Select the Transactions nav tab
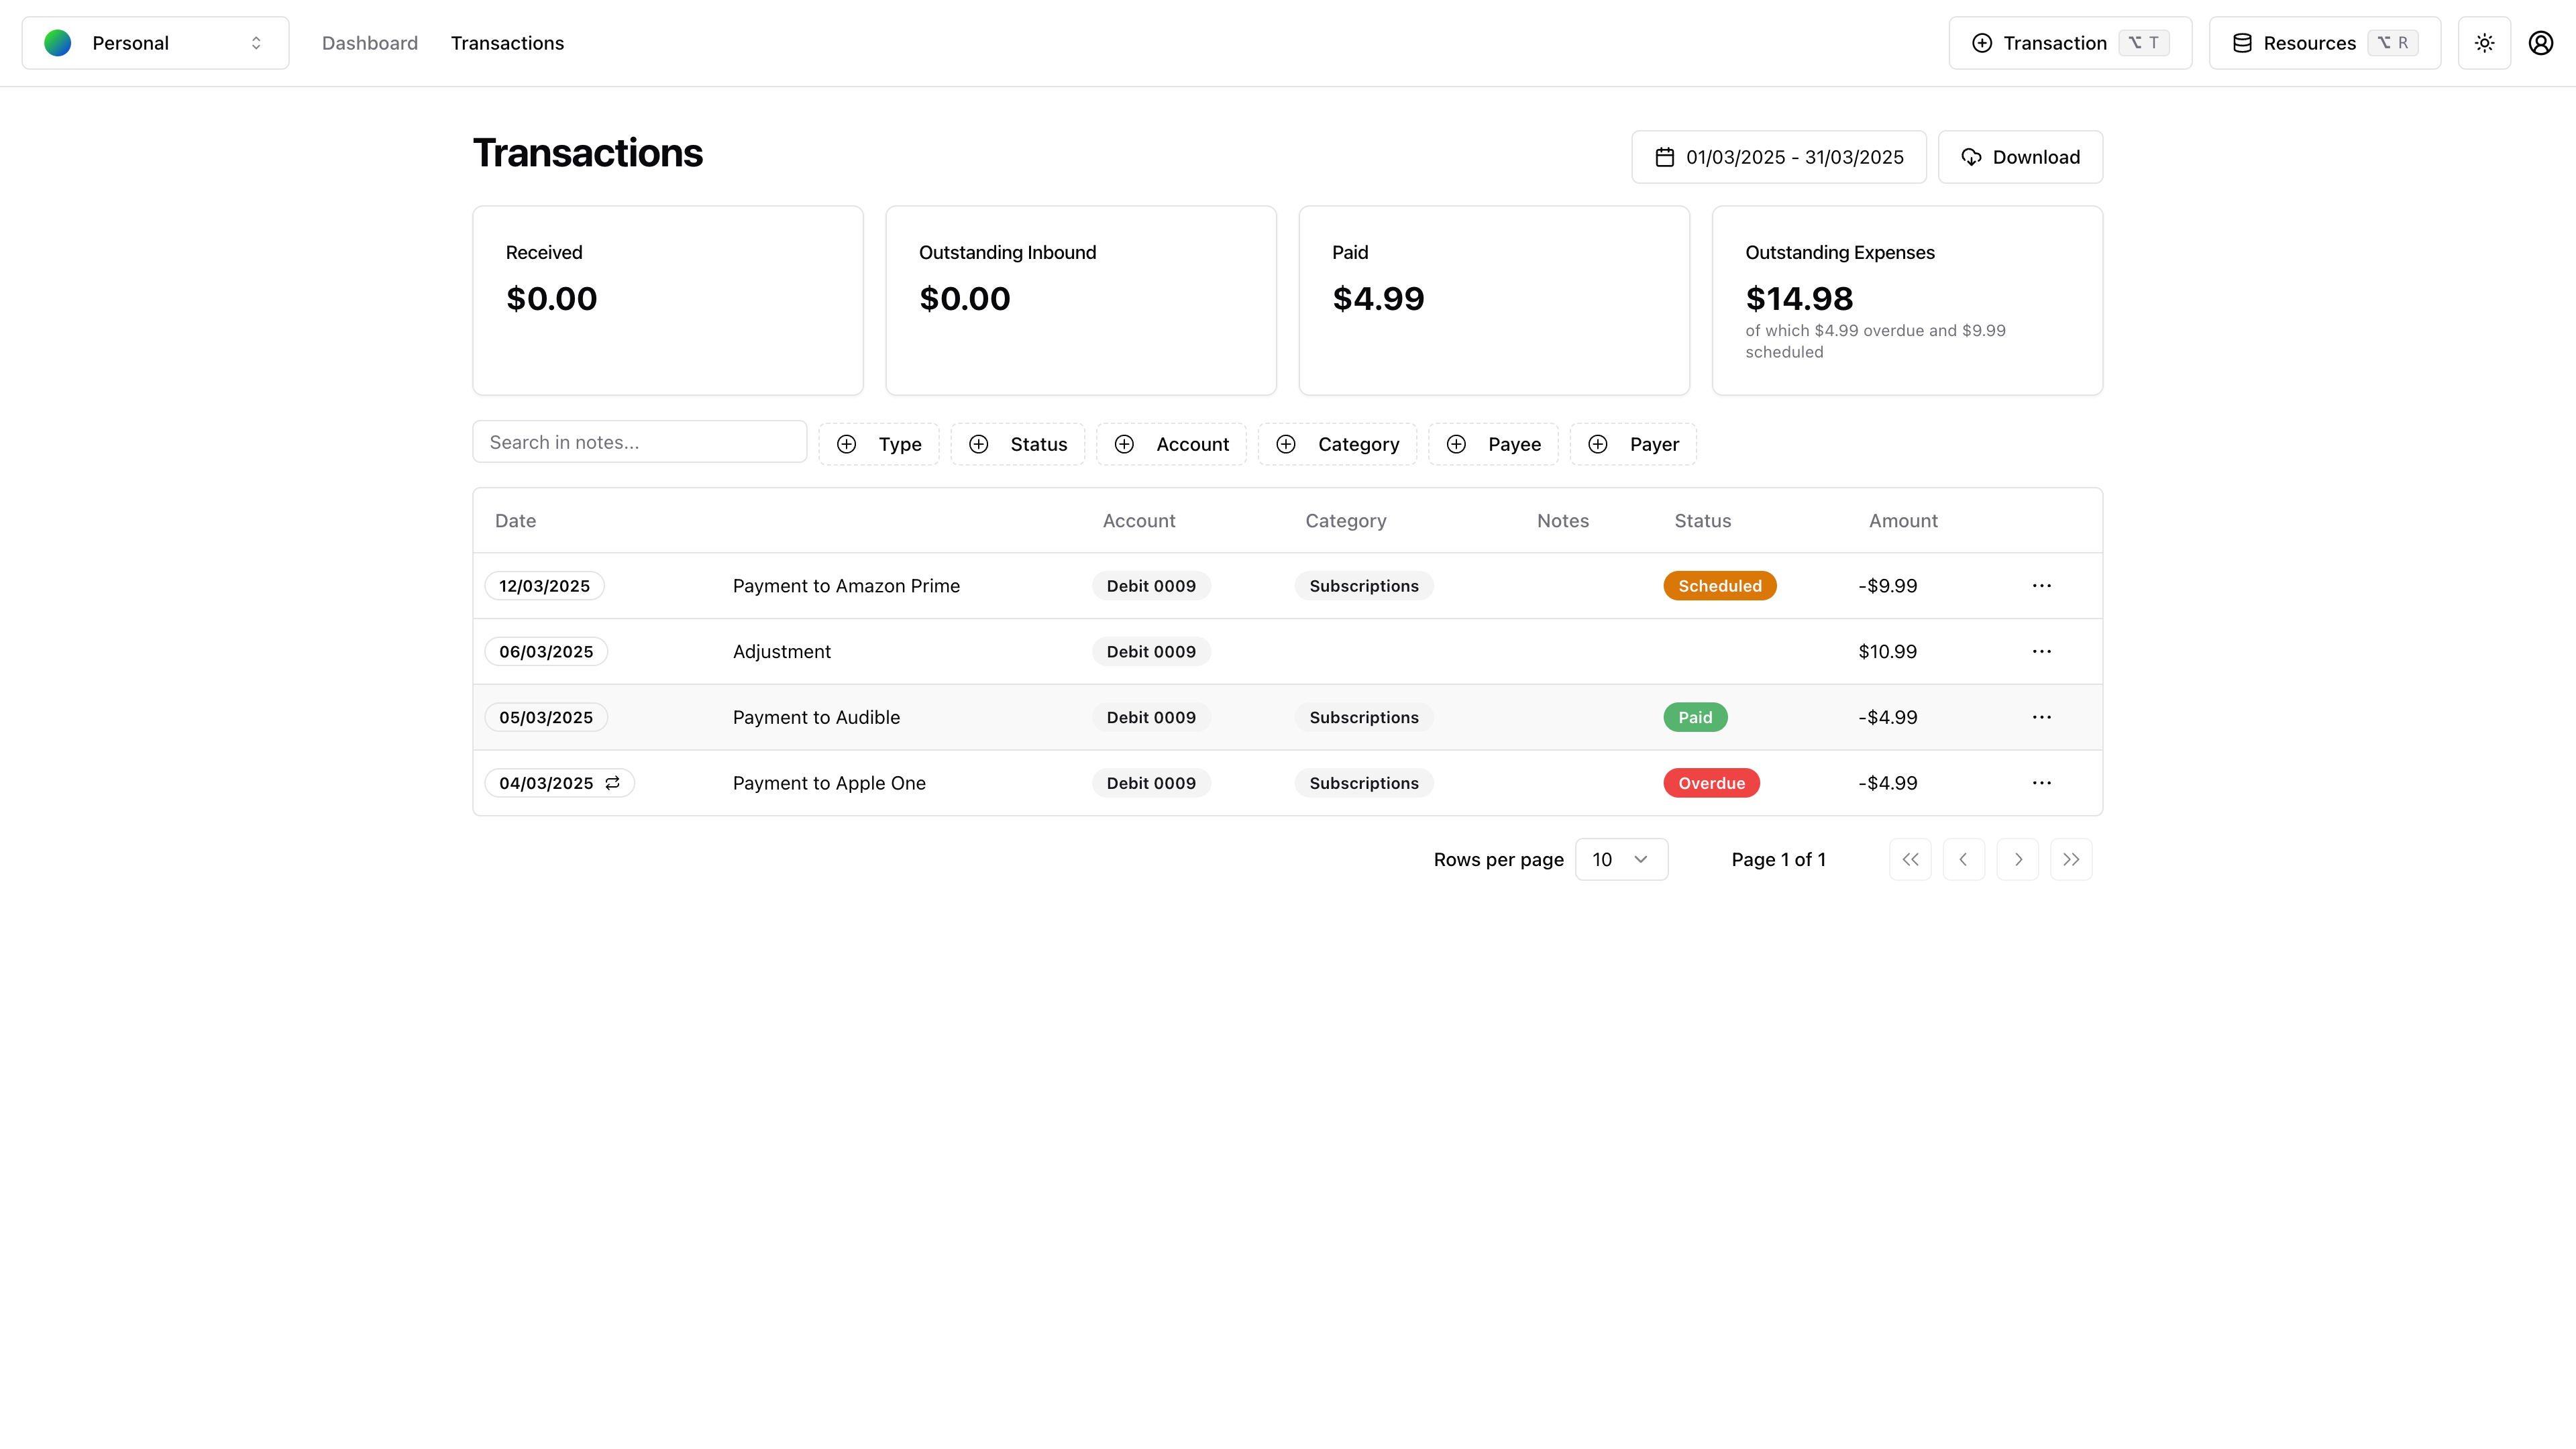This screenshot has height=1449, width=2576. click(x=507, y=43)
